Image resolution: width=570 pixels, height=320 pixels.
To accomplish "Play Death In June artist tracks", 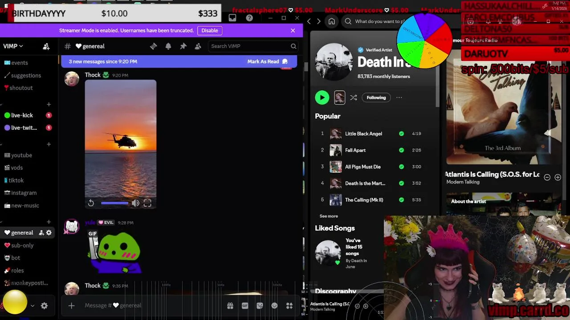I will coord(322,98).
